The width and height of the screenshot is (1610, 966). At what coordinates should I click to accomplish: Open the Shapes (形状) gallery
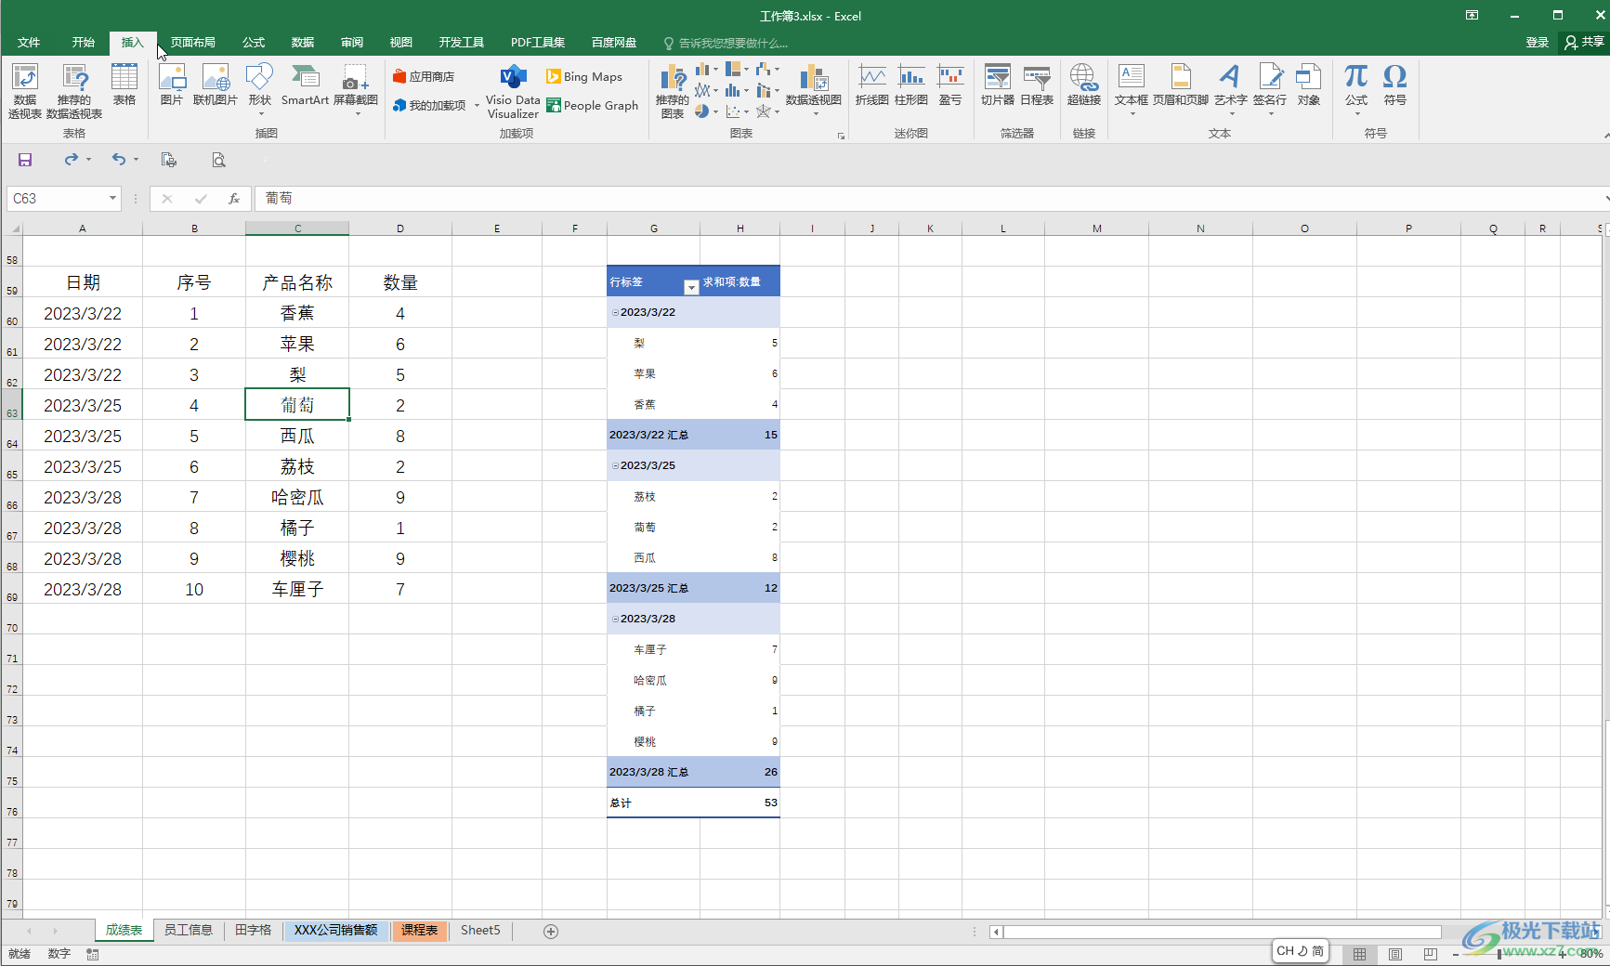click(x=260, y=90)
